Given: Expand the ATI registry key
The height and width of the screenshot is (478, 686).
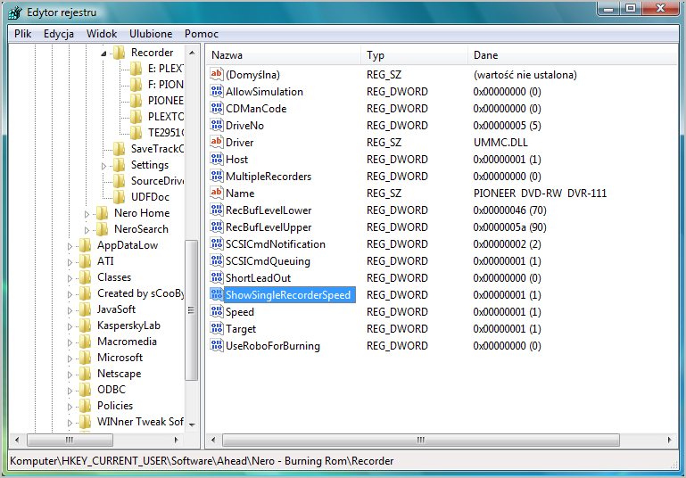Looking at the screenshot, I should pos(70,262).
